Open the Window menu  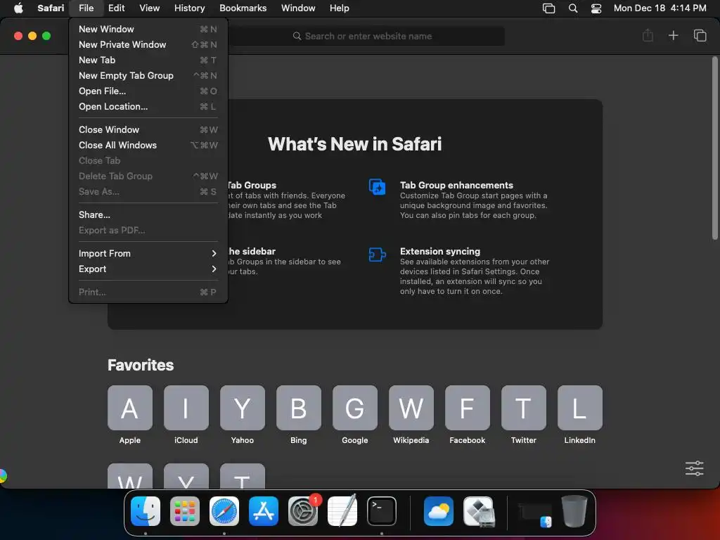pyautogui.click(x=298, y=8)
